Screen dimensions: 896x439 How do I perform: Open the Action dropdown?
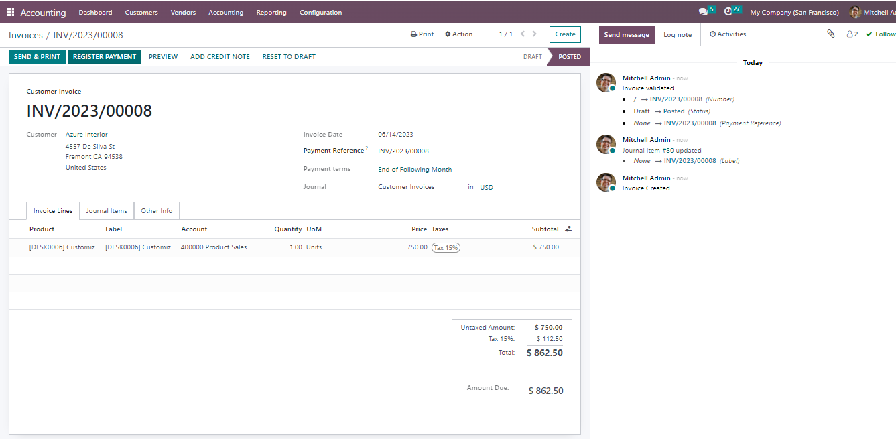coord(458,34)
